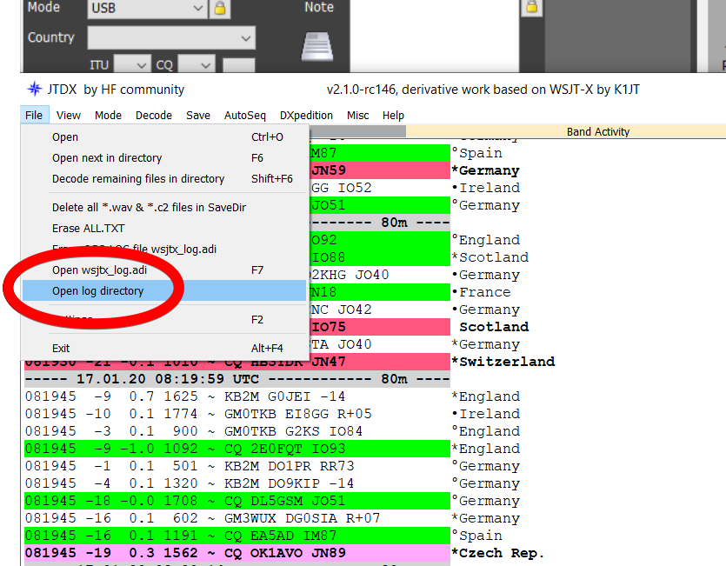Select the CQ OK1AVO JN89 row
Image resolution: width=726 pixels, height=566 pixels.
(237, 553)
